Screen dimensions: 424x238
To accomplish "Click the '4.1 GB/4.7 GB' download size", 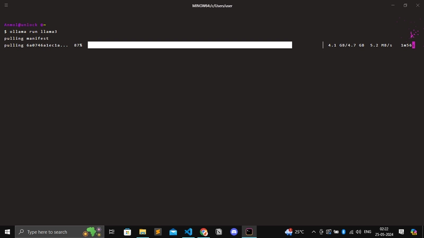I will tap(346, 45).
